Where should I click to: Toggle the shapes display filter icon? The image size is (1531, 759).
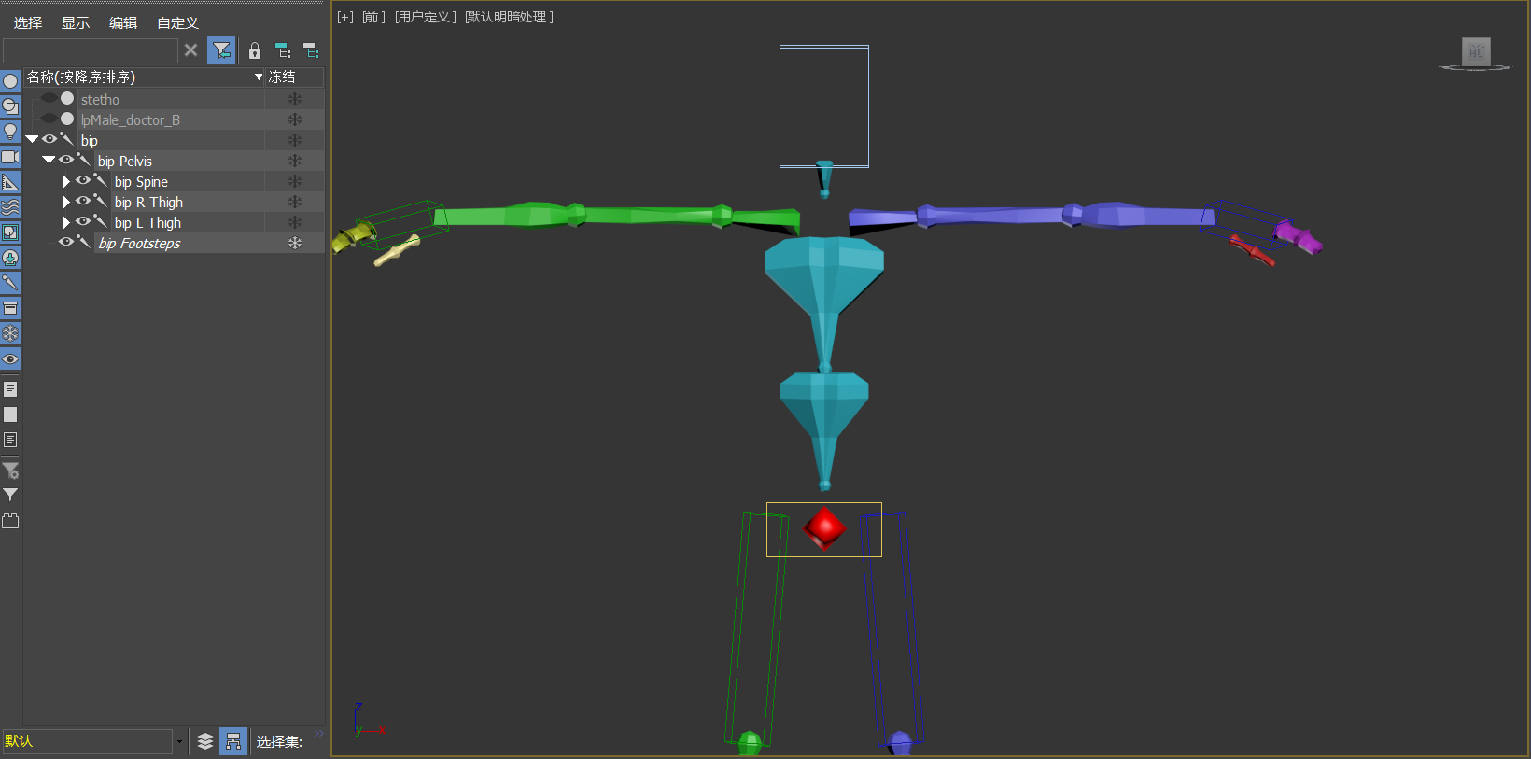tap(10, 106)
